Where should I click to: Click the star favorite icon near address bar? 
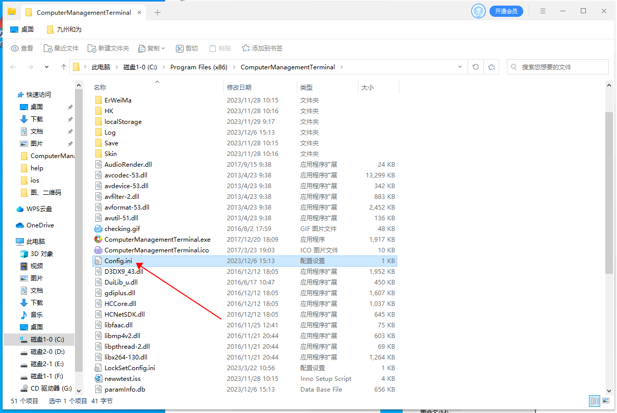click(491, 67)
